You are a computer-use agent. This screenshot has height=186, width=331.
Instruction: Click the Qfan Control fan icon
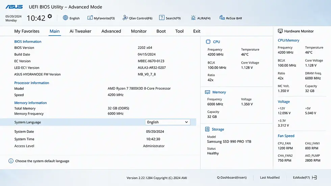(125, 18)
